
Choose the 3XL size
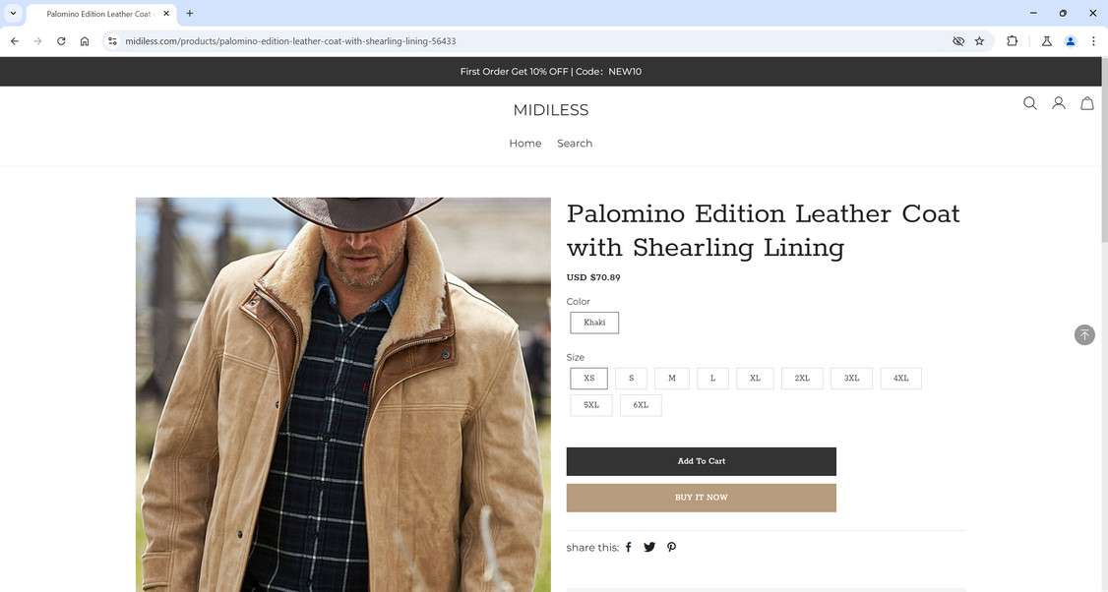click(851, 379)
